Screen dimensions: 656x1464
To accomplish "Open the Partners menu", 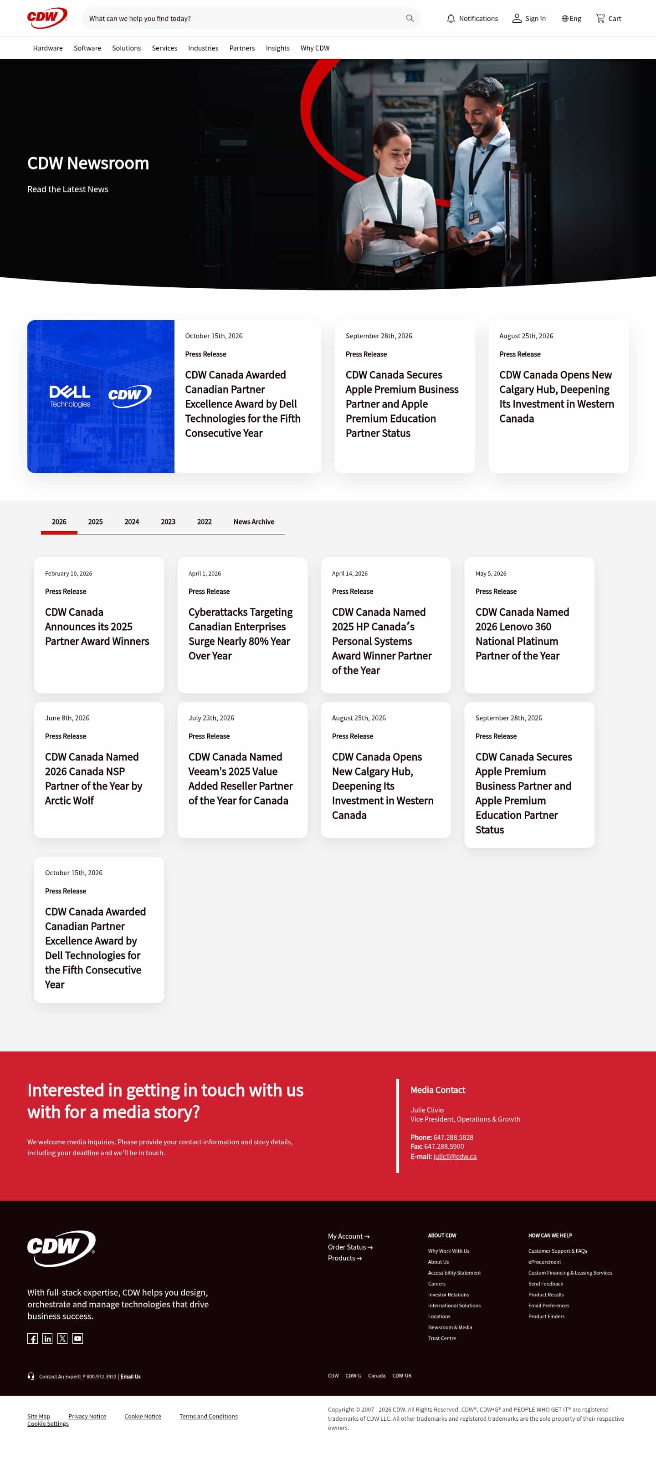I will click(242, 48).
